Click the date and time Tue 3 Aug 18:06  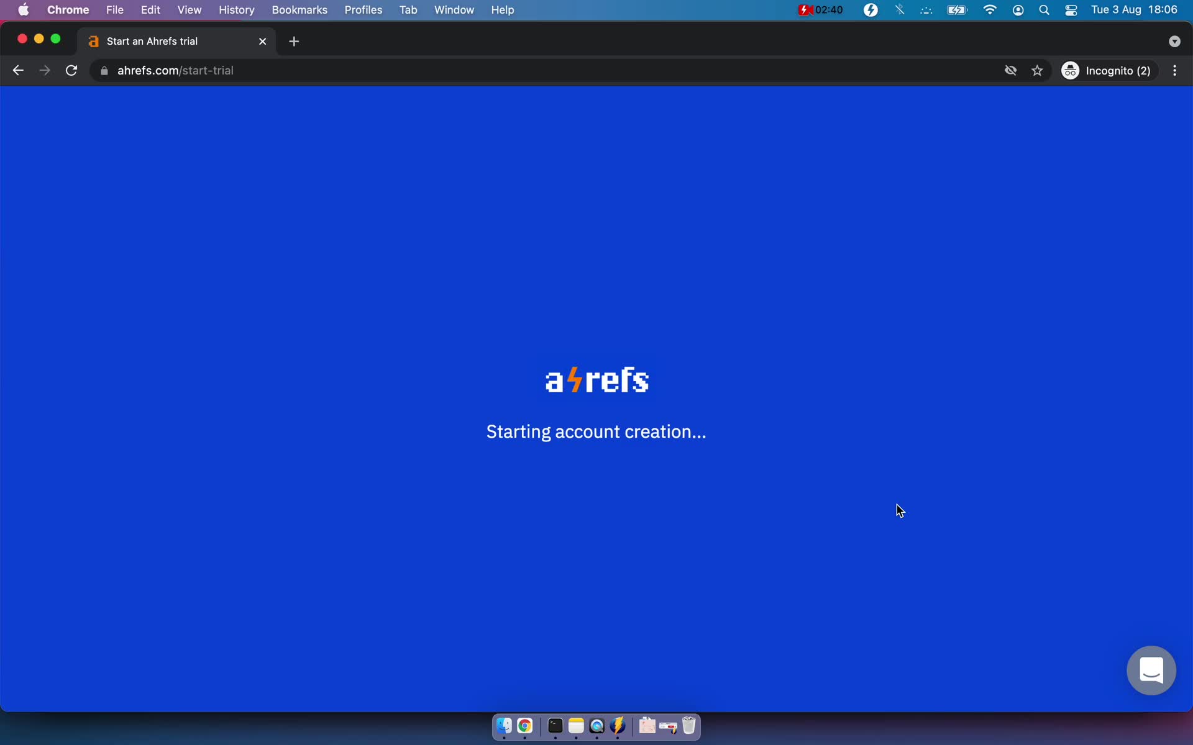coord(1134,10)
